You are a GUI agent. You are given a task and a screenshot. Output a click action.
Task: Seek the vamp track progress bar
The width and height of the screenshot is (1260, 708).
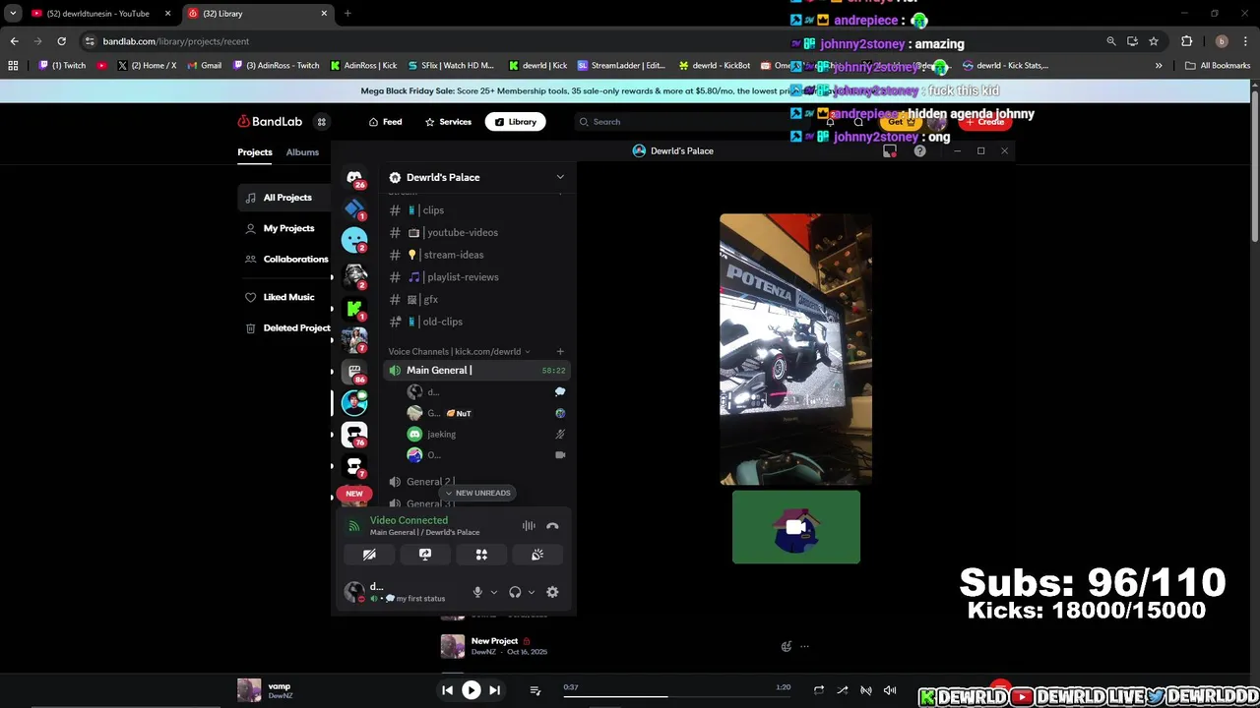point(675,696)
